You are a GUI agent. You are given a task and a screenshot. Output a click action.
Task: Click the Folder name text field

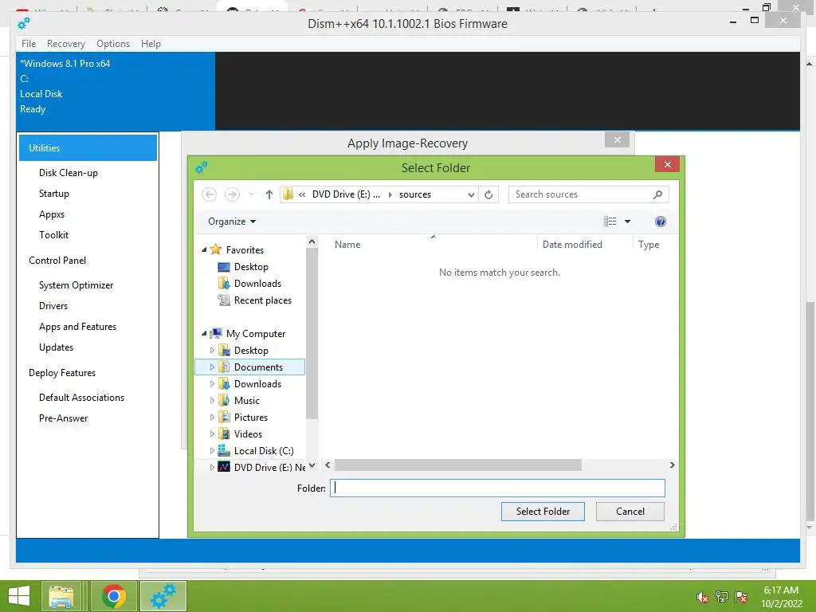coord(497,488)
